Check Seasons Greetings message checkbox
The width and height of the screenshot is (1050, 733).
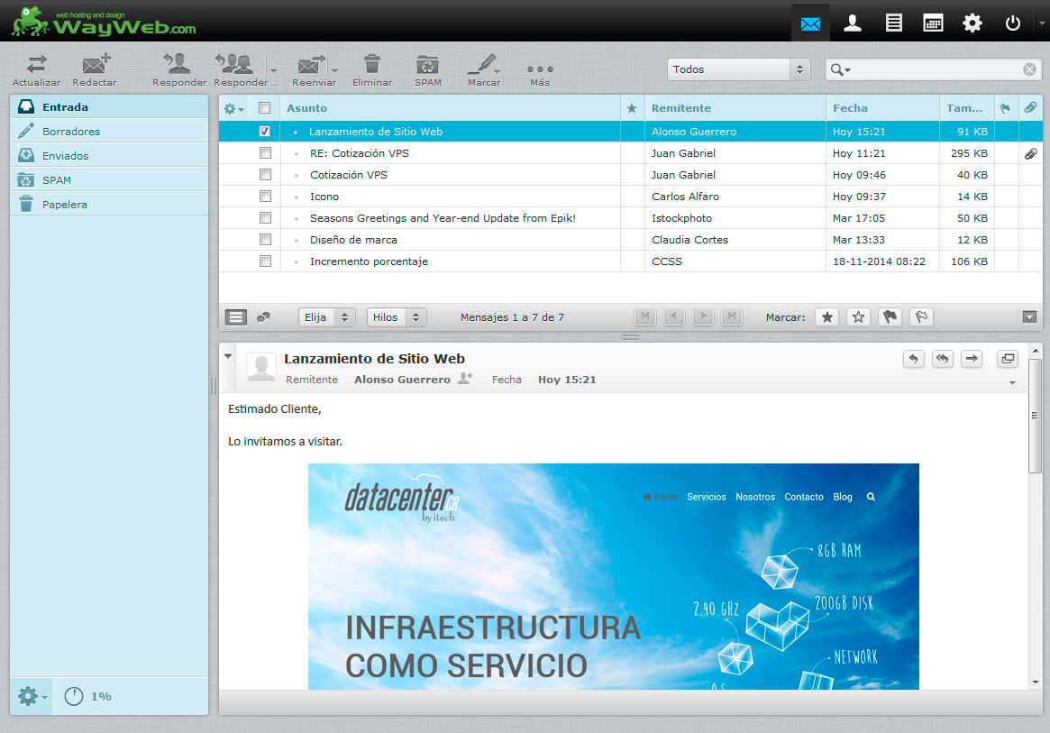tap(265, 218)
